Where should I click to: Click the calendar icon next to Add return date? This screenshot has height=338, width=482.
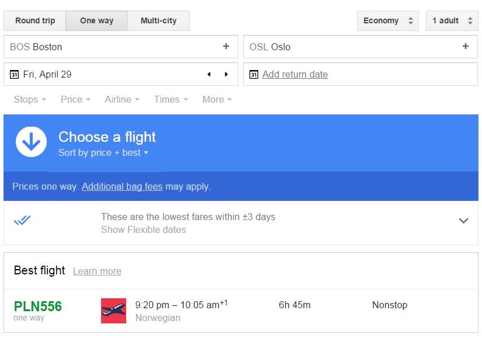[254, 74]
